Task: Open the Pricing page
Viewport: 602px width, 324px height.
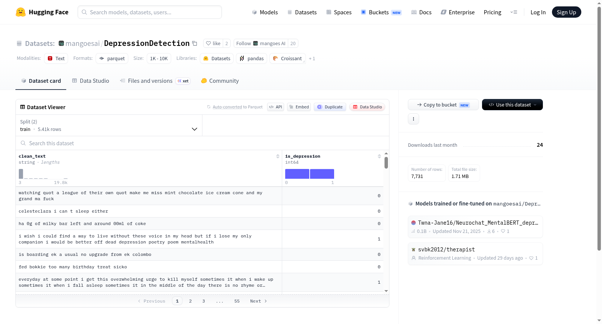Action: [x=493, y=12]
